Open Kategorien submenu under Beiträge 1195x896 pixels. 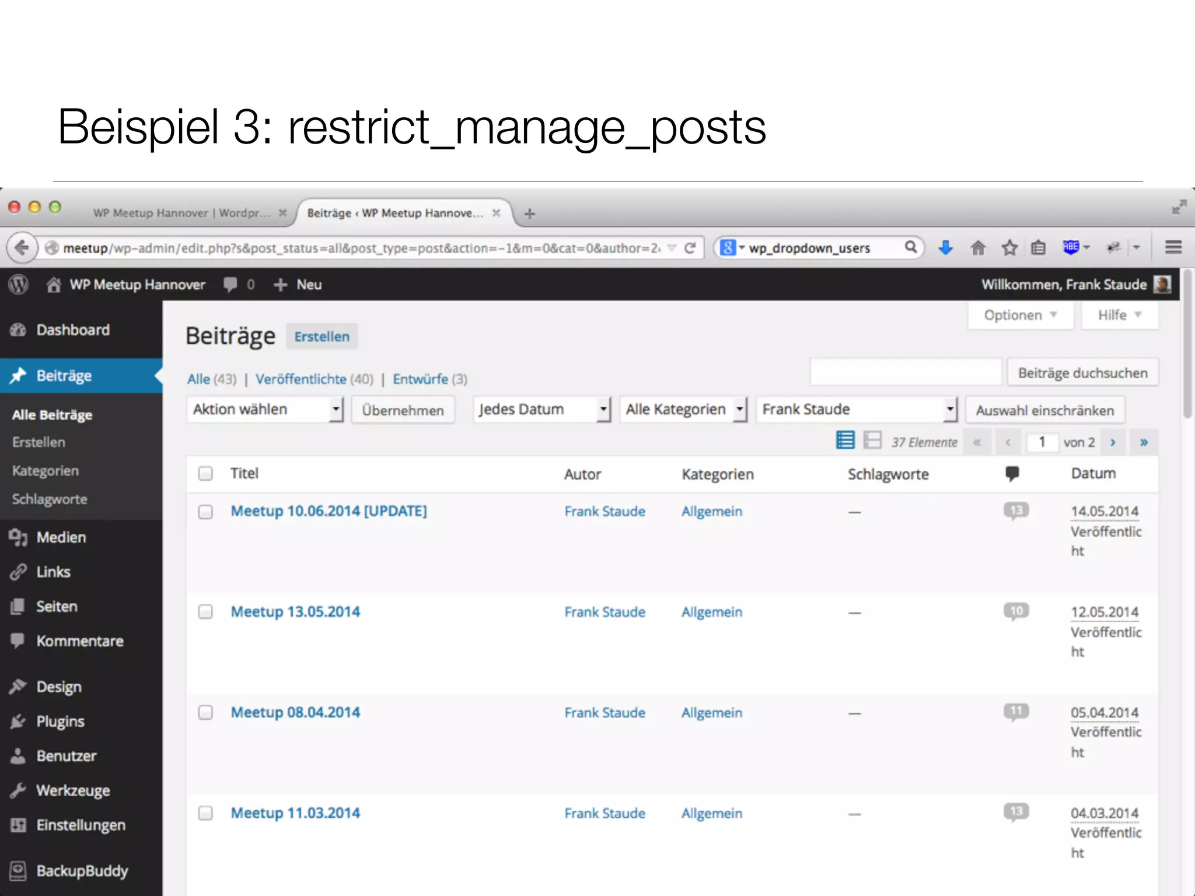click(46, 471)
